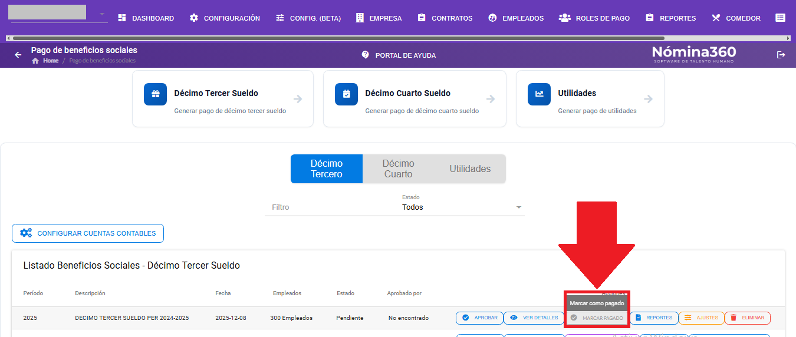The image size is (796, 337).
Task: Click the 2025 period cell
Action: 30,318
